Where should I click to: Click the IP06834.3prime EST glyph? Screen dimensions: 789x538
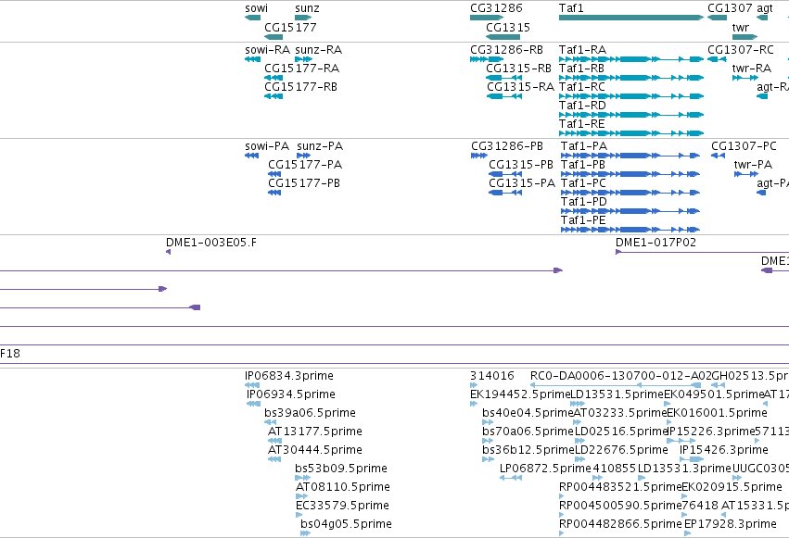(251, 385)
